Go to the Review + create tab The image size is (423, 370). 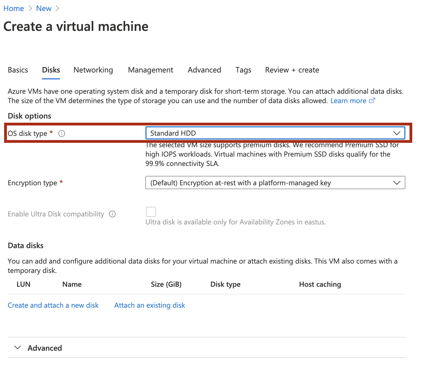coord(292,70)
